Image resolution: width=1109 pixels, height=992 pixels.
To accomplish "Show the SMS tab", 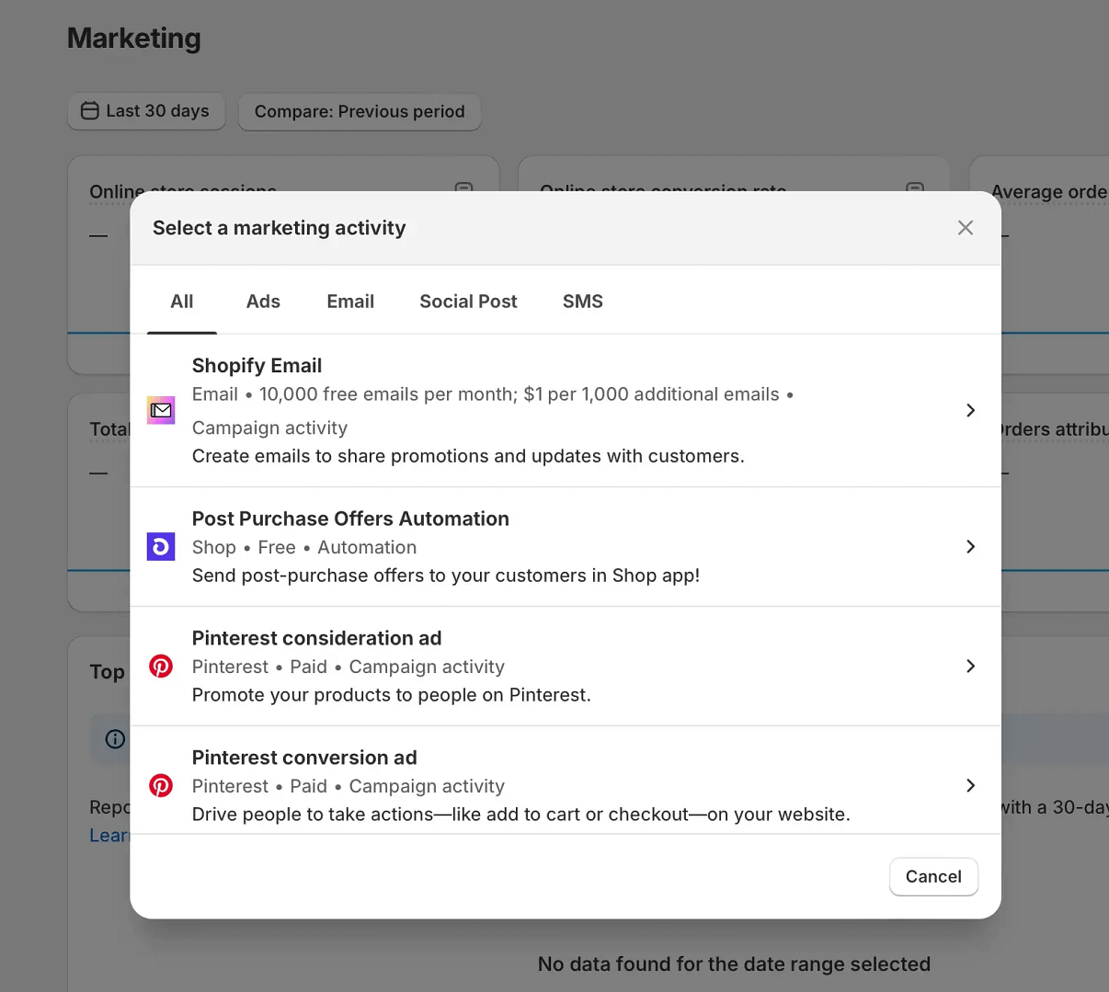I will (583, 302).
